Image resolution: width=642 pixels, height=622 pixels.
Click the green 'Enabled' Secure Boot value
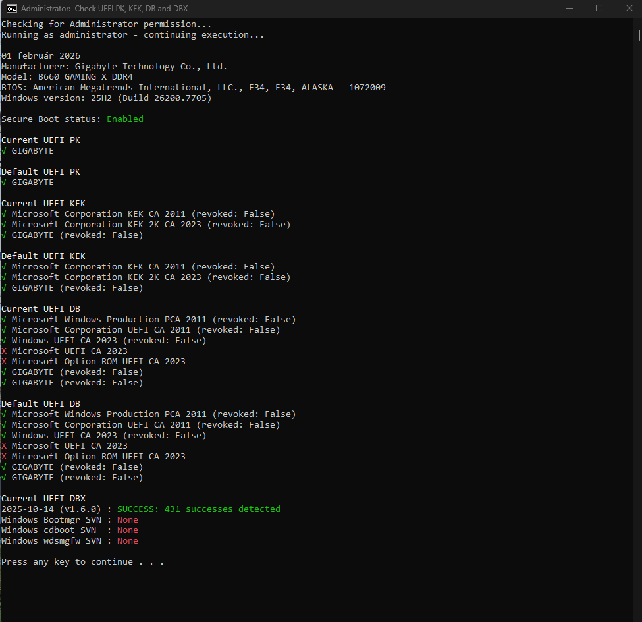tap(125, 119)
